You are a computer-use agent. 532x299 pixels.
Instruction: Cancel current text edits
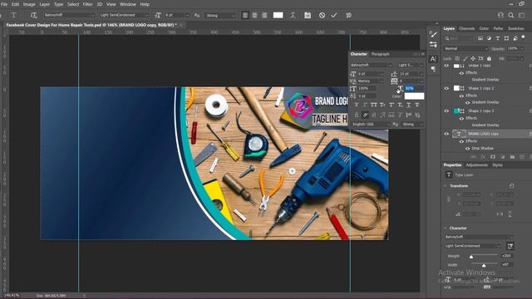pos(322,15)
